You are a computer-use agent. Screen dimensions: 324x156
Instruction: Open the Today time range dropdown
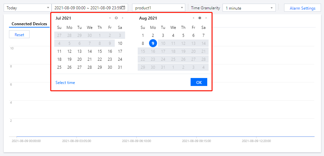pyautogui.click(x=27, y=8)
